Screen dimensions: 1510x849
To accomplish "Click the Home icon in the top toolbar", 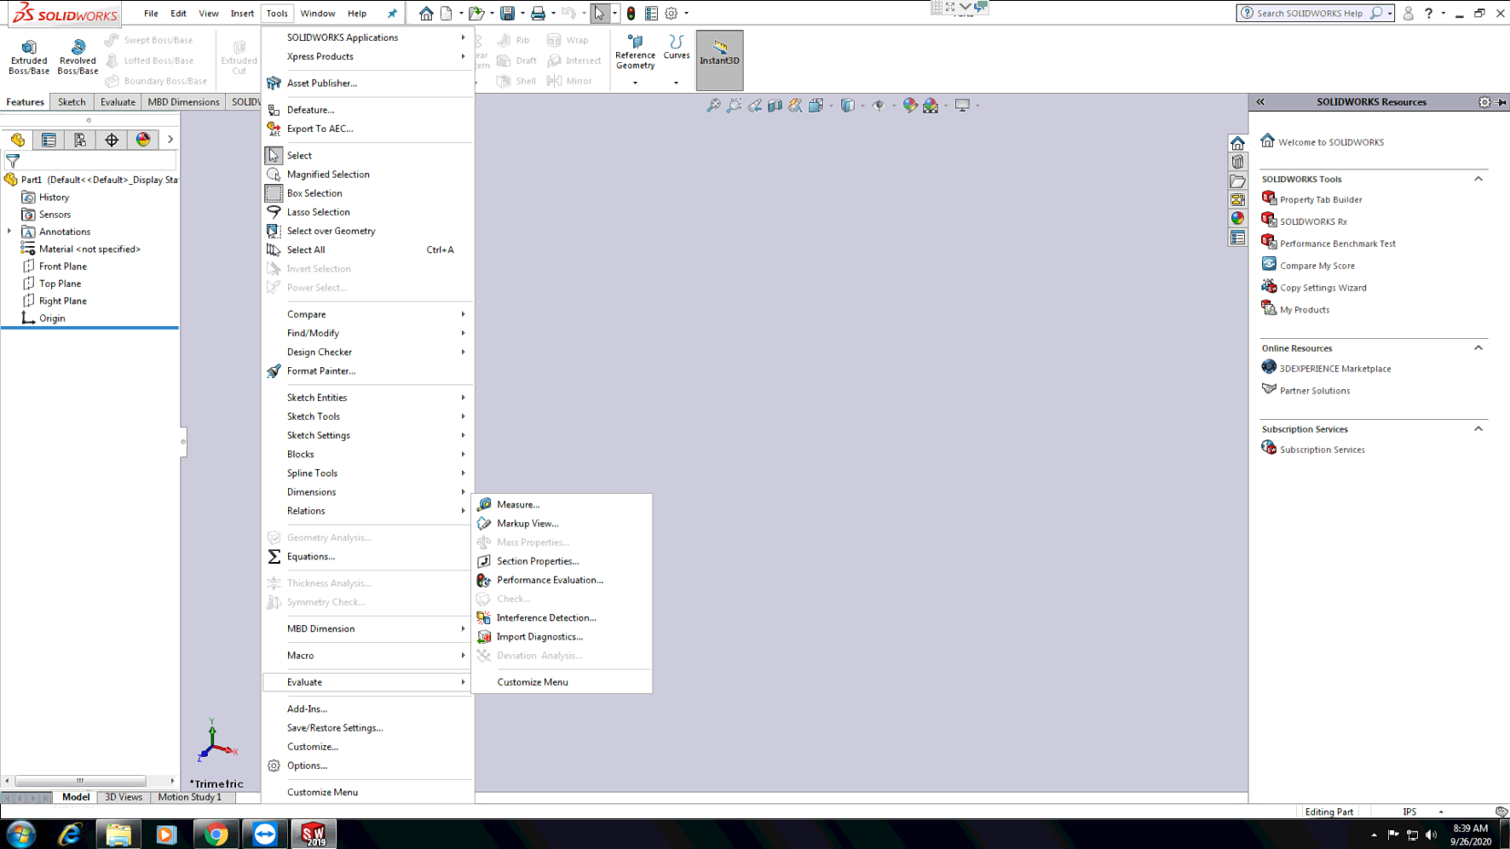I will (426, 13).
